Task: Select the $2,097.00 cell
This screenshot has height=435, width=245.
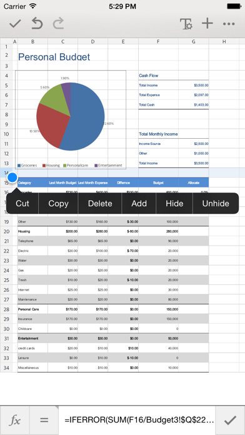Action: (201, 95)
